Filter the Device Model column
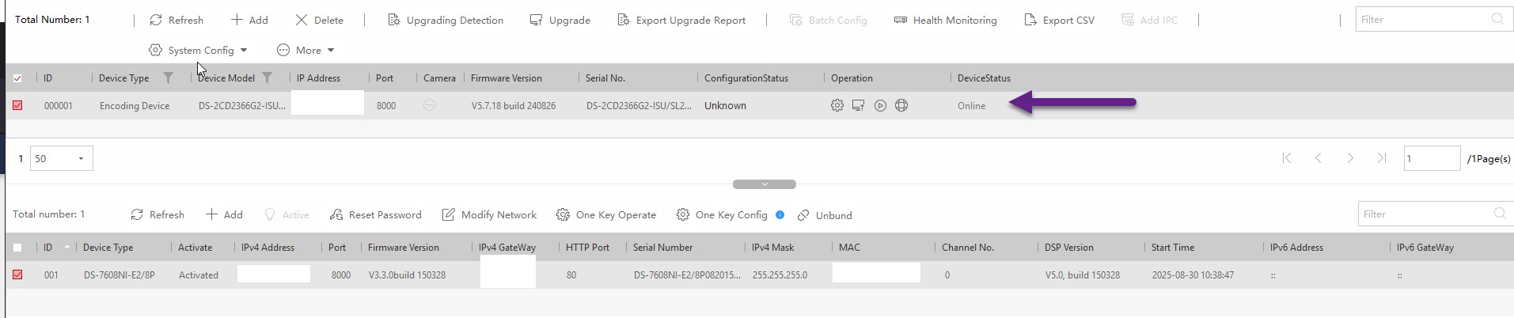Viewport: 1514px width, 318px height. click(x=268, y=78)
